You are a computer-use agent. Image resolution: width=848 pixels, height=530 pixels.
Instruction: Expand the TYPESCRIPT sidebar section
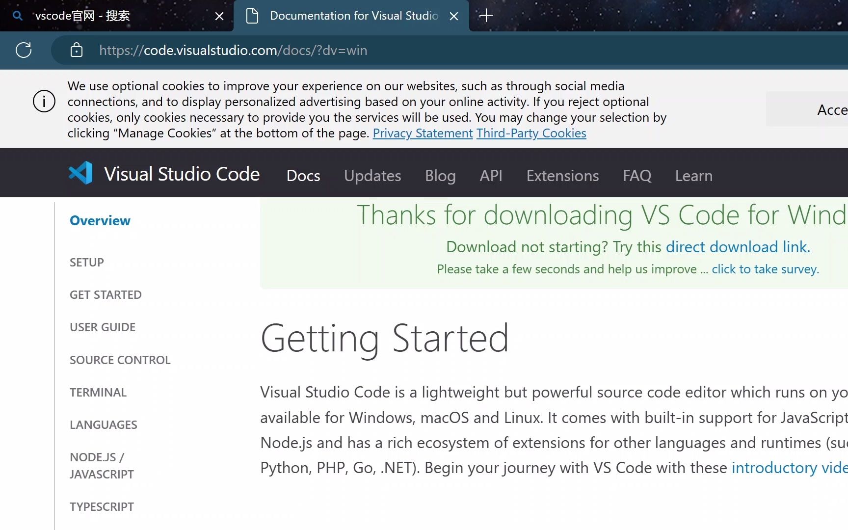tap(102, 507)
